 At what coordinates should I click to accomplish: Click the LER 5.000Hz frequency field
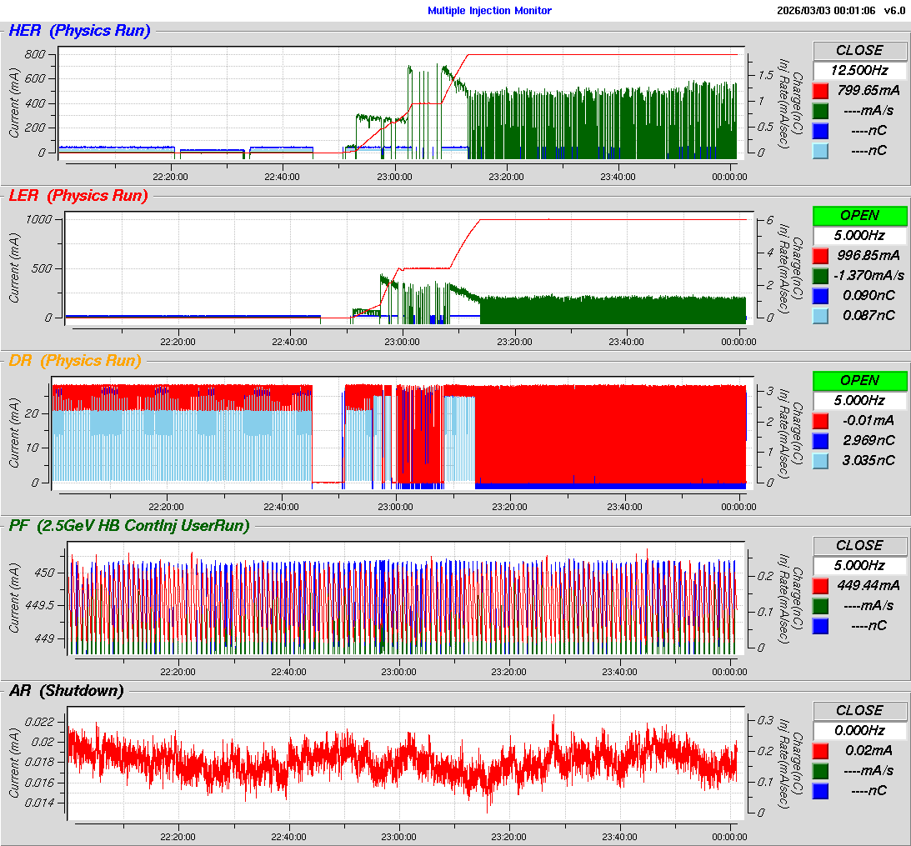click(859, 235)
